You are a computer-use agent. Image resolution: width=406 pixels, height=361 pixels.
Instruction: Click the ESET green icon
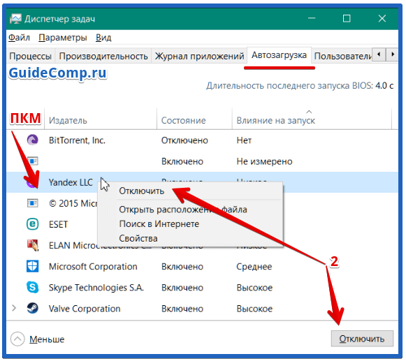tap(33, 224)
